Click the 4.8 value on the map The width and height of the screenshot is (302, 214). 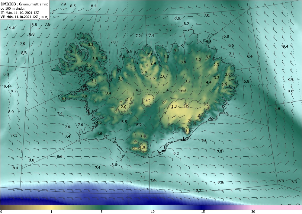tap(277, 109)
